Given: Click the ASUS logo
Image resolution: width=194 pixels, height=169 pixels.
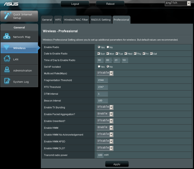Looking at the screenshot, I should pyautogui.click(x=11, y=4).
